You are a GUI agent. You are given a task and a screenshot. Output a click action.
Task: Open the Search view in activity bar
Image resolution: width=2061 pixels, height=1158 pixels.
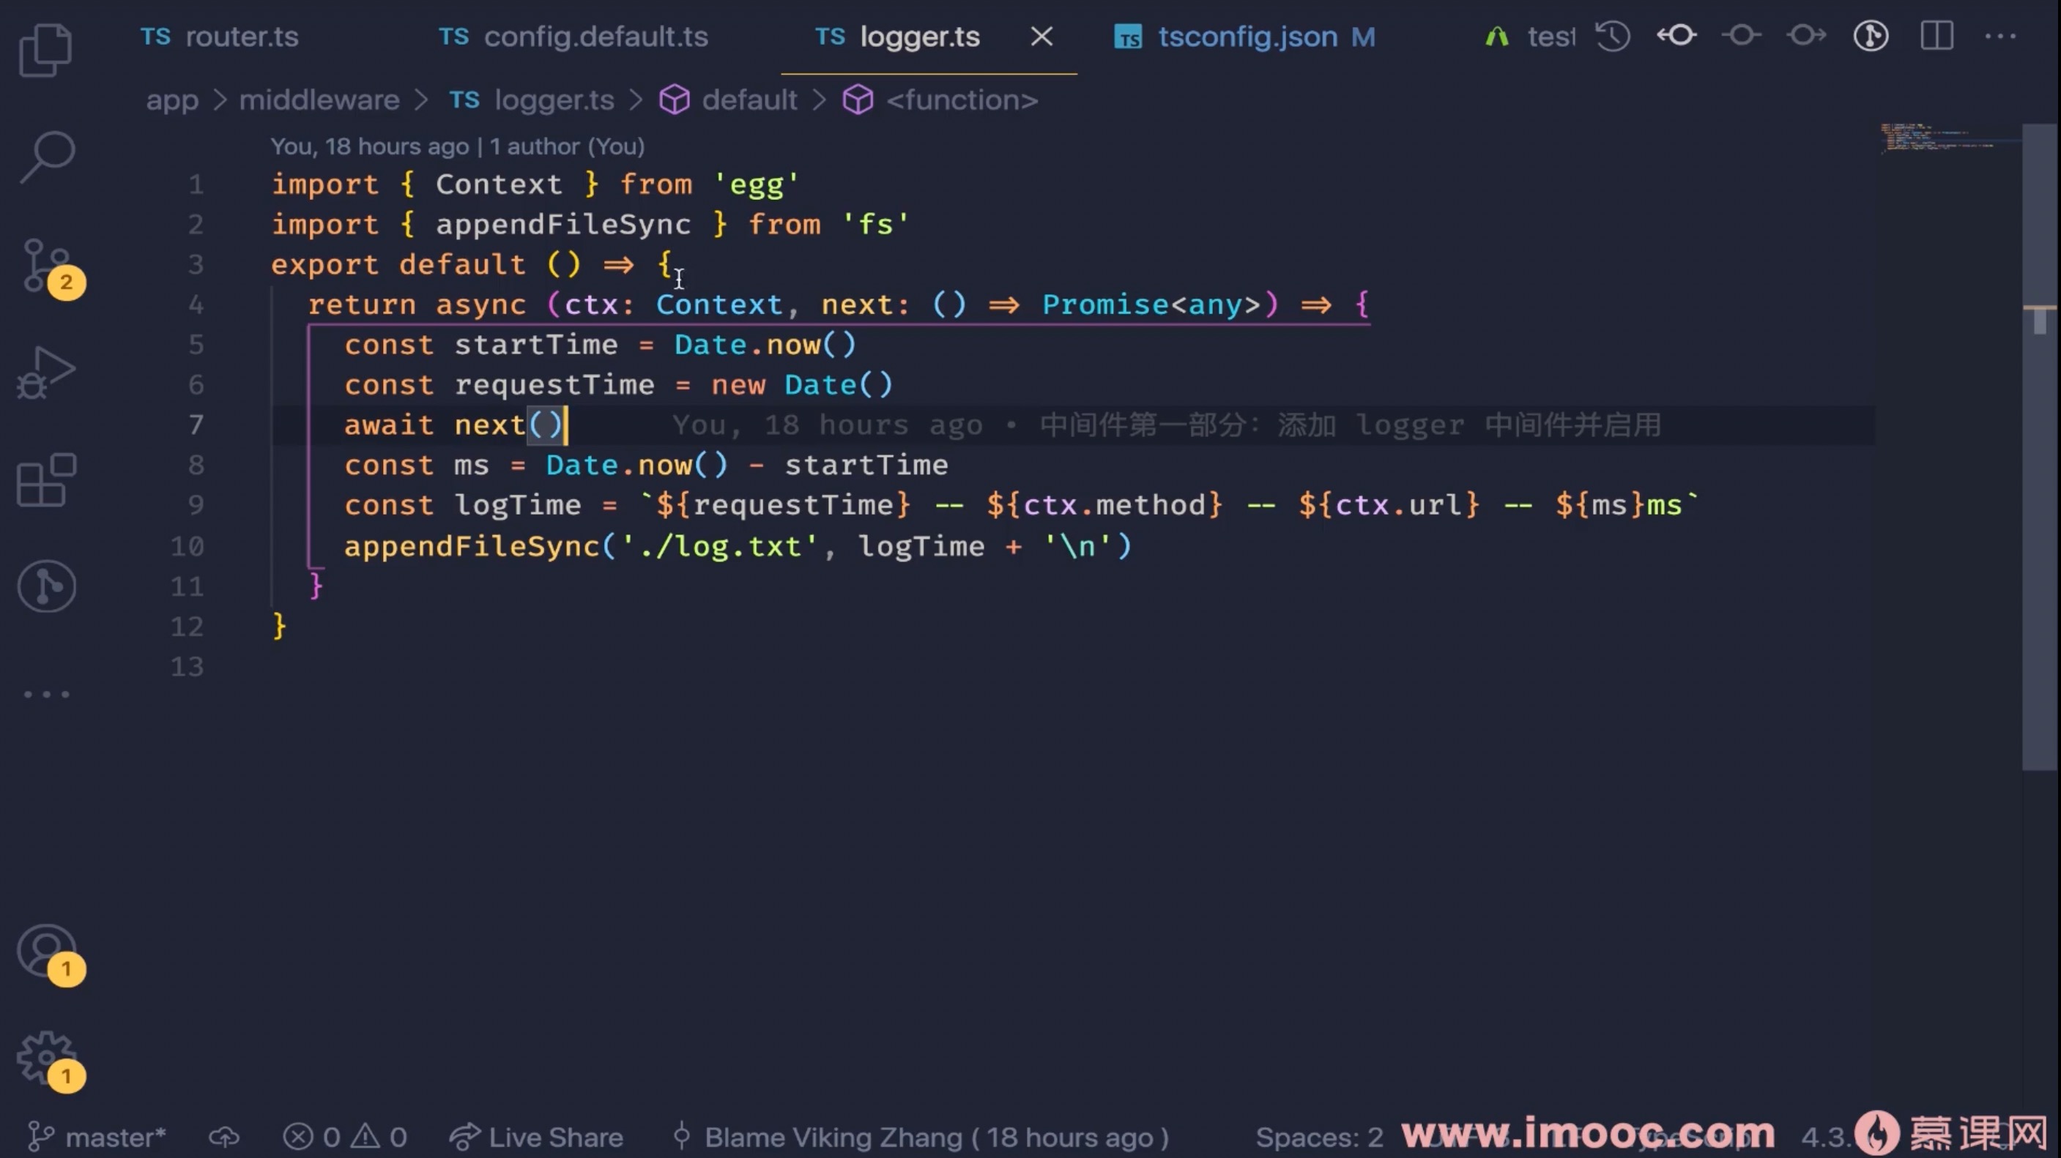tap(47, 157)
